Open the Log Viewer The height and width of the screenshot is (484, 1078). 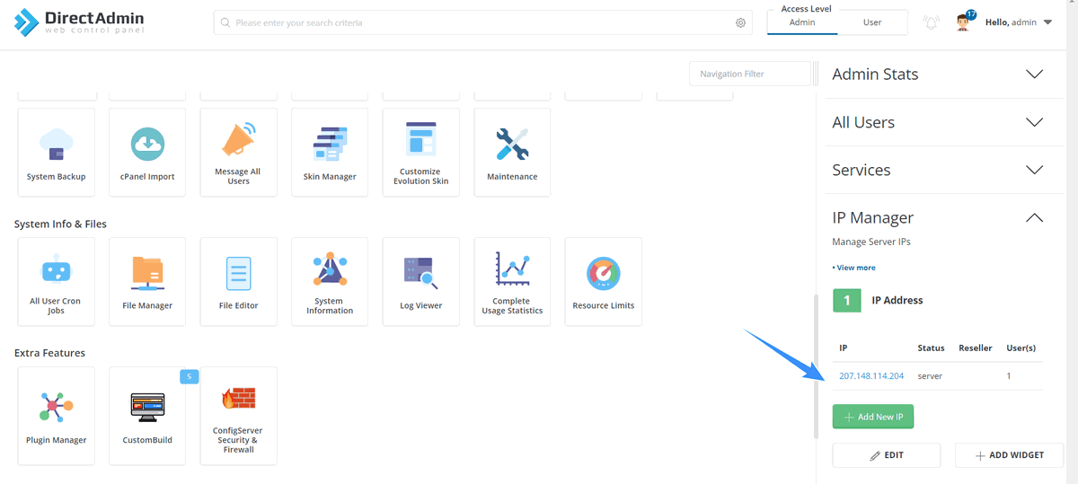(x=420, y=281)
